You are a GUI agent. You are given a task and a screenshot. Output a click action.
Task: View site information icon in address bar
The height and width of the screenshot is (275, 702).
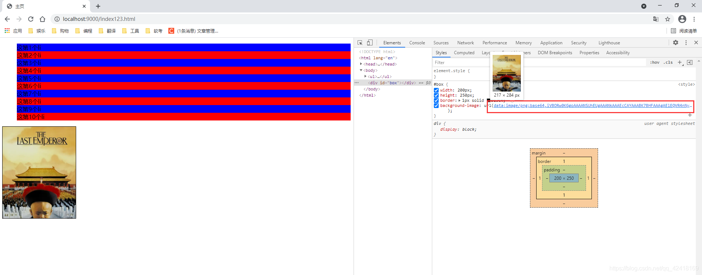[57, 19]
